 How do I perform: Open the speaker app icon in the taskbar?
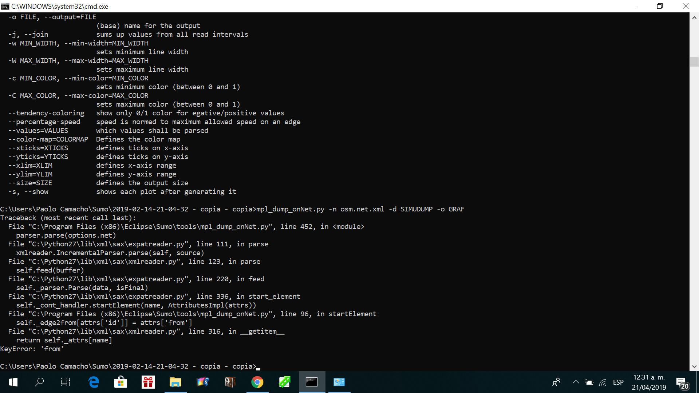(x=230, y=382)
